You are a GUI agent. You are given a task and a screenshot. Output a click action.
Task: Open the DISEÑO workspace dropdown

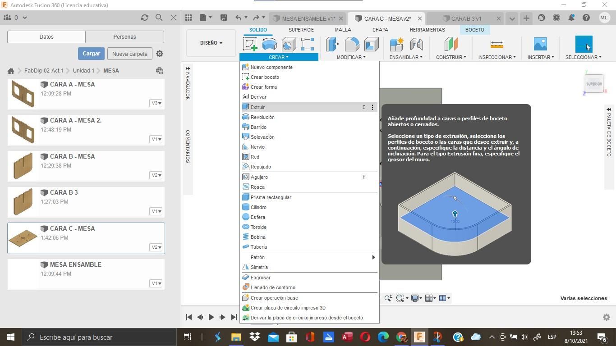[x=211, y=43]
